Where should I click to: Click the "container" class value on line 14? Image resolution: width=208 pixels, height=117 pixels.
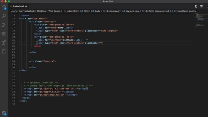tap(39, 19)
